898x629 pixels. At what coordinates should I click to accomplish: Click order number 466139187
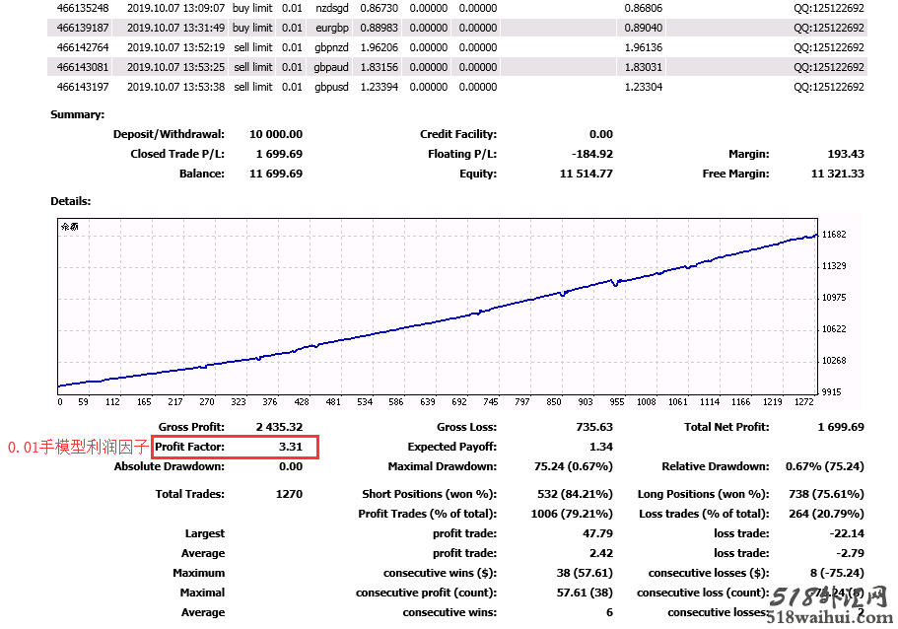(x=83, y=28)
